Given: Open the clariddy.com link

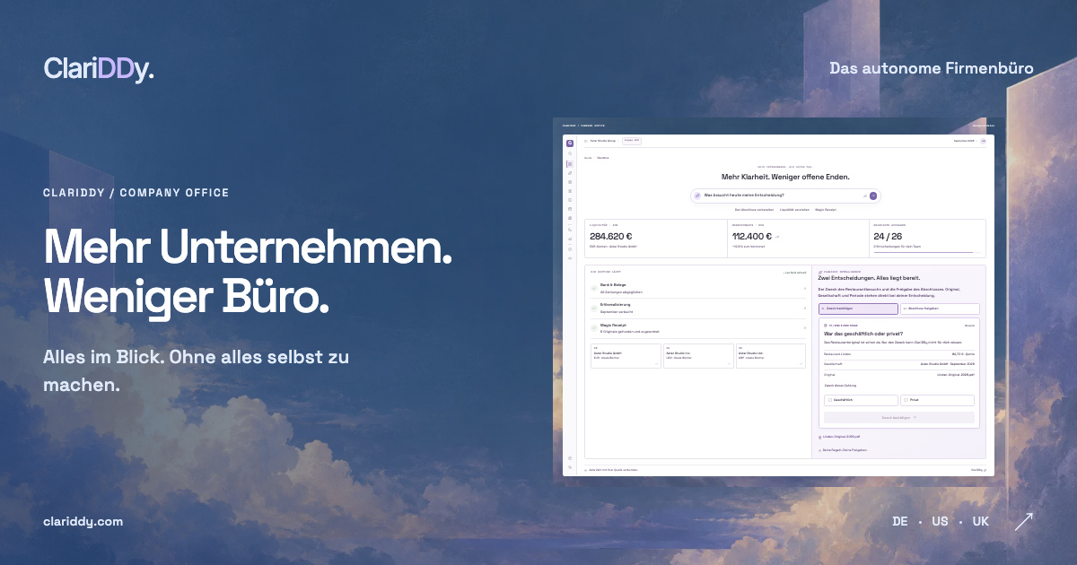Looking at the screenshot, I should [x=83, y=521].
